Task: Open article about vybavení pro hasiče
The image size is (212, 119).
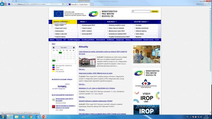Action: click(103, 53)
